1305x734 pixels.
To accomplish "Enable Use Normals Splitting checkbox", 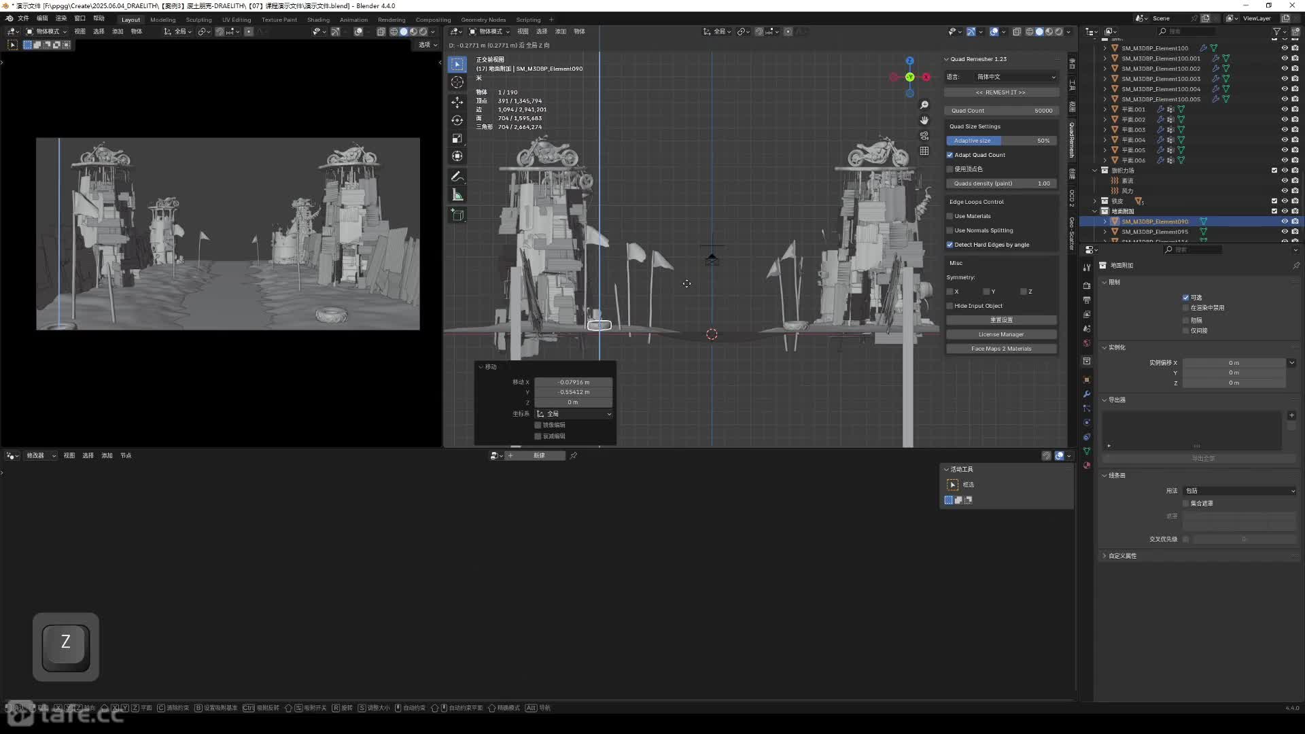I will pyautogui.click(x=950, y=230).
